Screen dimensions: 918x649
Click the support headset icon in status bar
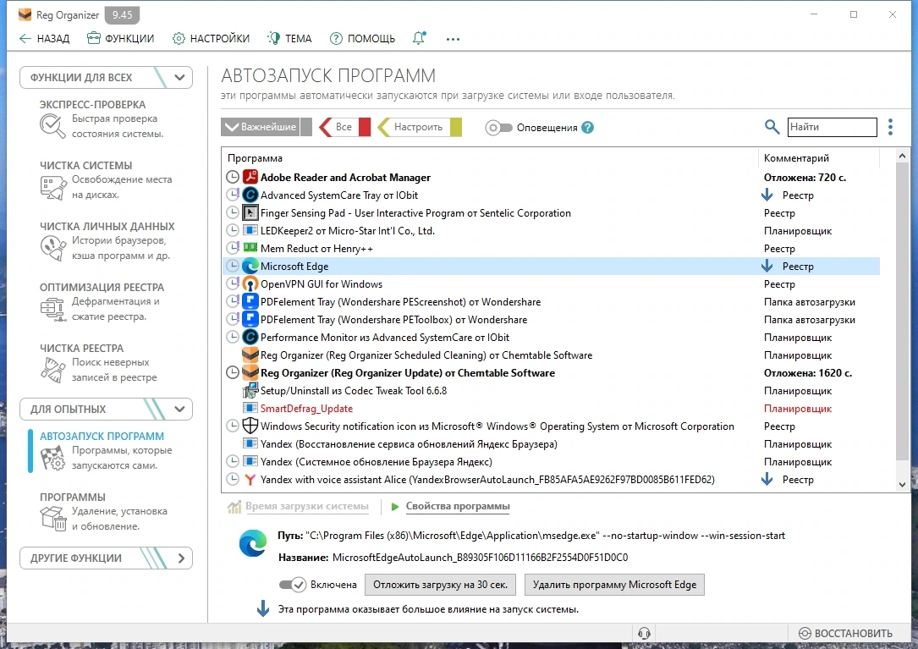click(644, 633)
